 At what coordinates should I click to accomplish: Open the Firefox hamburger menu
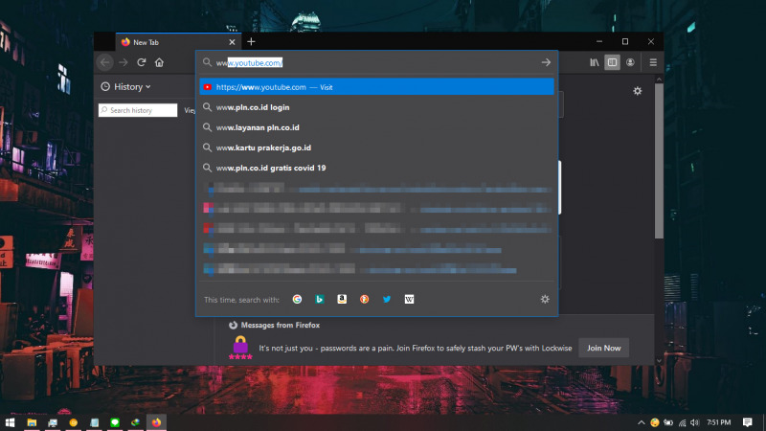coord(653,62)
